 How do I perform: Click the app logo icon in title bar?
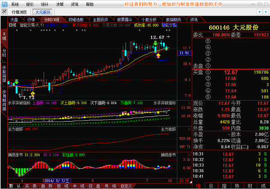[x=4, y=4]
